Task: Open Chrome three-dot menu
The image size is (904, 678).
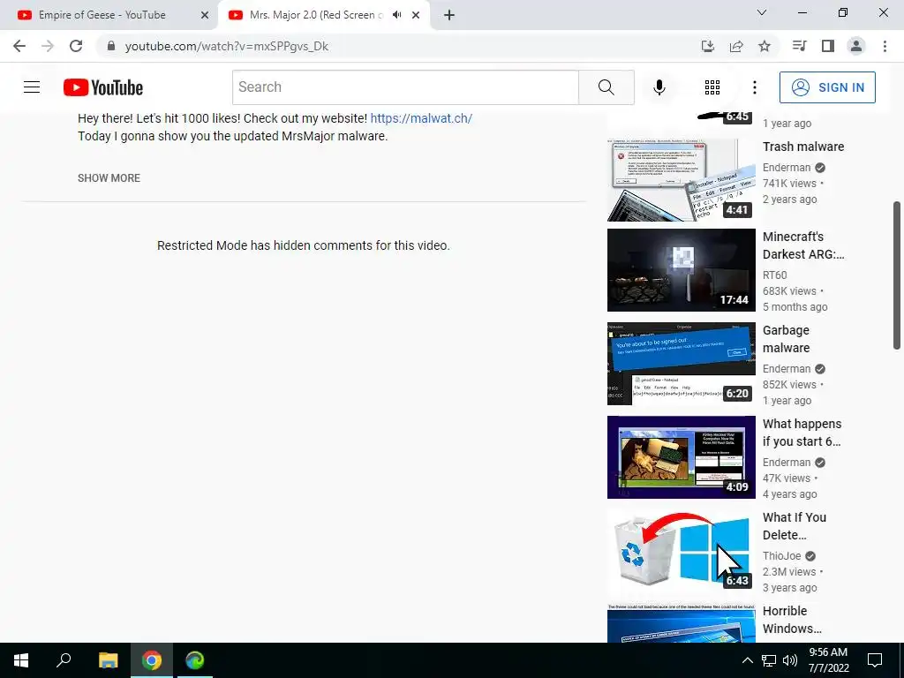Action: [x=885, y=46]
